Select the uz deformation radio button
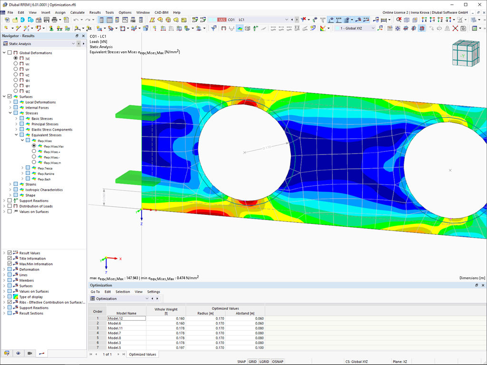Viewport: 487px width, 365px height. (15, 75)
